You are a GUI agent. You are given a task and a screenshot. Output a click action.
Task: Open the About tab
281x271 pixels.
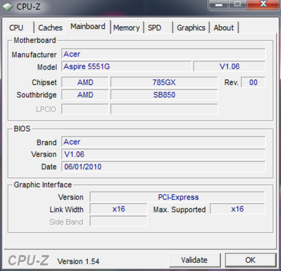(x=224, y=28)
